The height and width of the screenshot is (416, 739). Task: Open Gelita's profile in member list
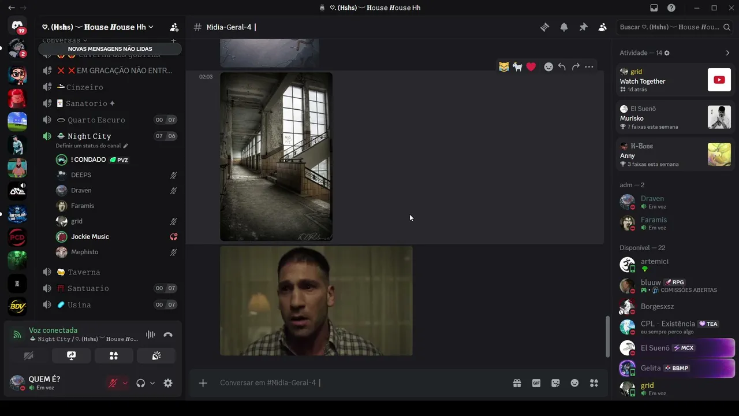(x=675, y=368)
